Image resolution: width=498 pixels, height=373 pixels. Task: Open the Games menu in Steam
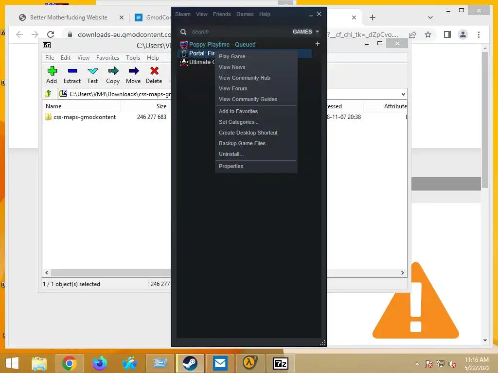(245, 14)
